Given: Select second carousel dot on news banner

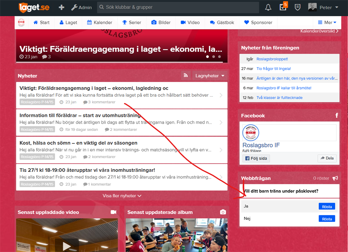Looking at the screenshot, I should click(x=214, y=57).
